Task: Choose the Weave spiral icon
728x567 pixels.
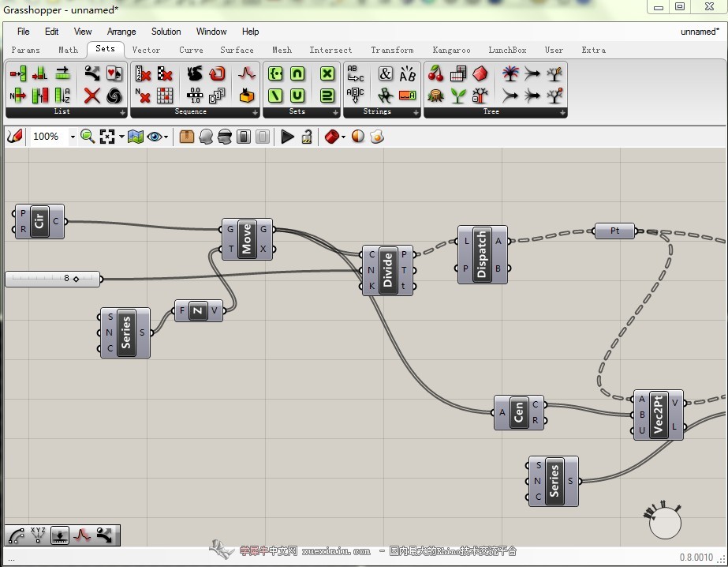Action: pyautogui.click(x=114, y=96)
